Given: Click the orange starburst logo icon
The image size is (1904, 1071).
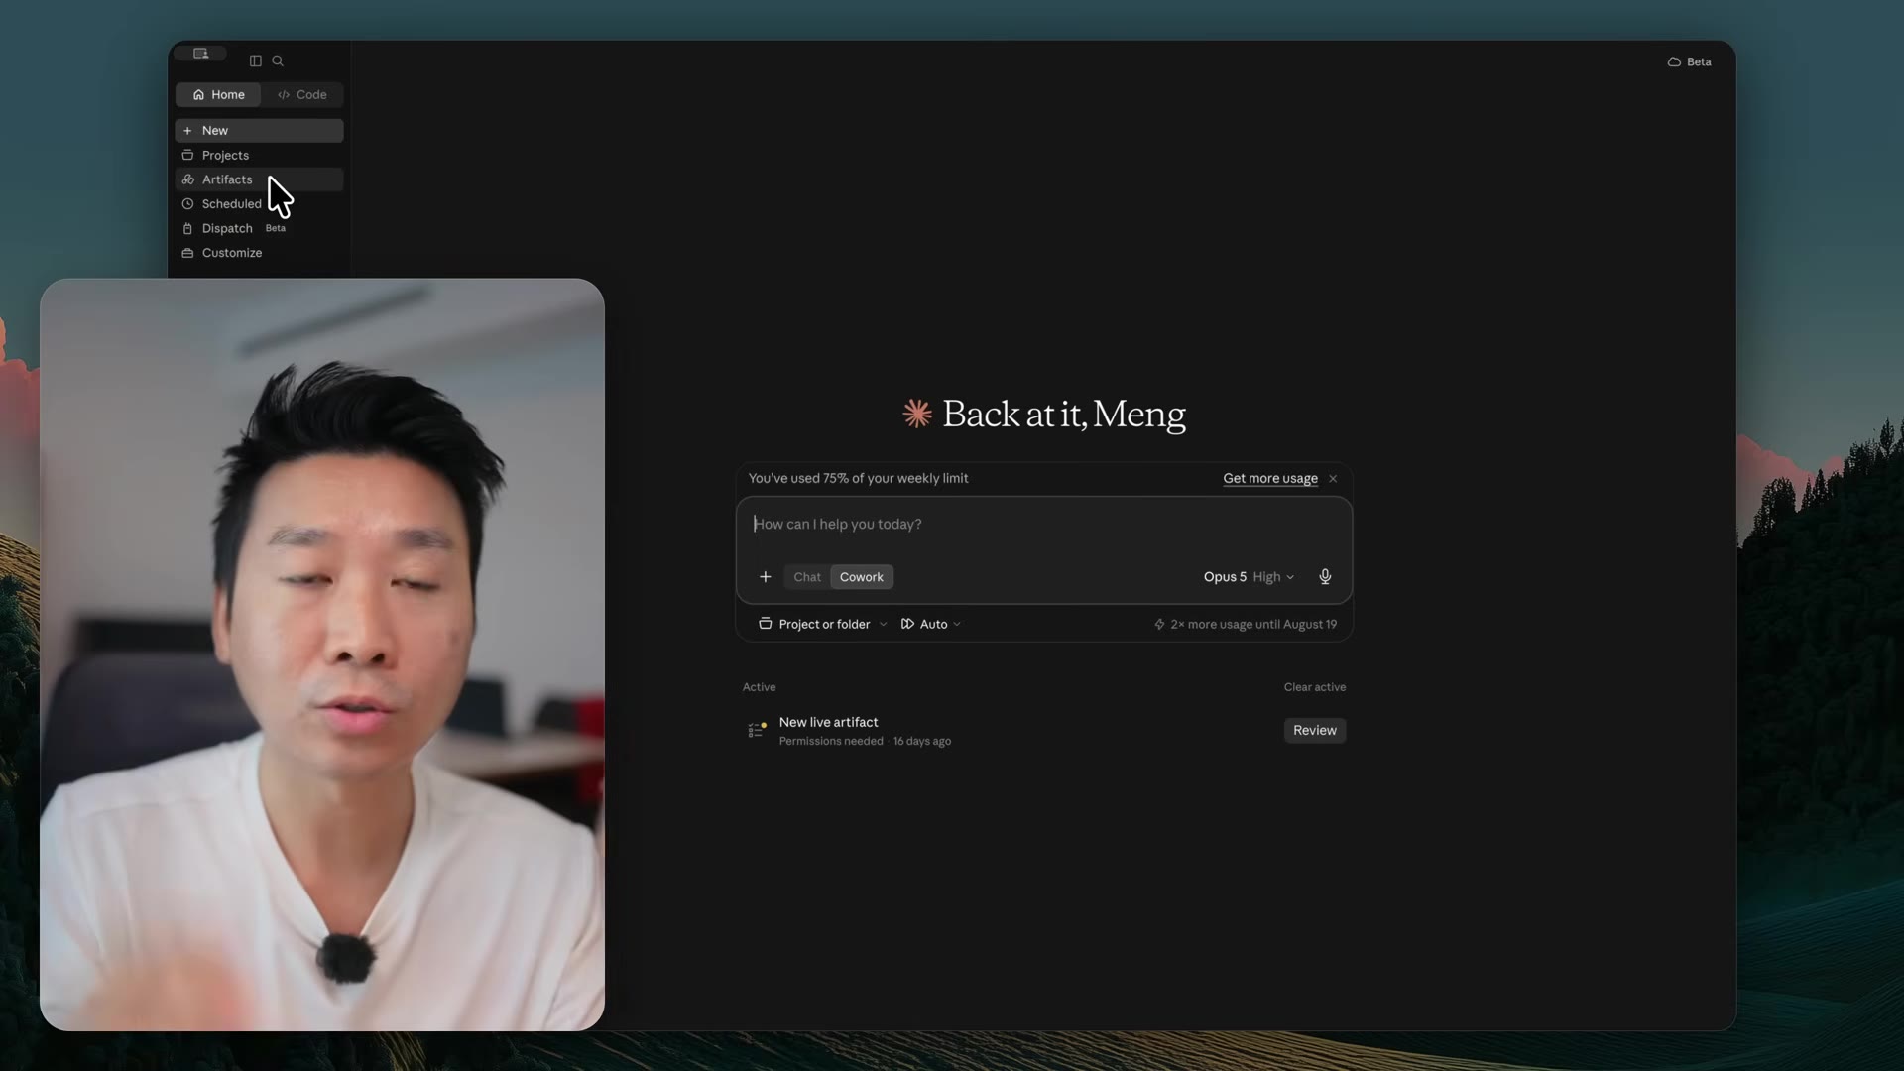Looking at the screenshot, I should pos(917,414).
